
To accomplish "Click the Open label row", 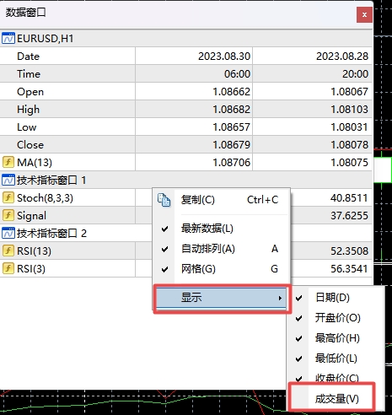I will pyautogui.click(x=67, y=91).
